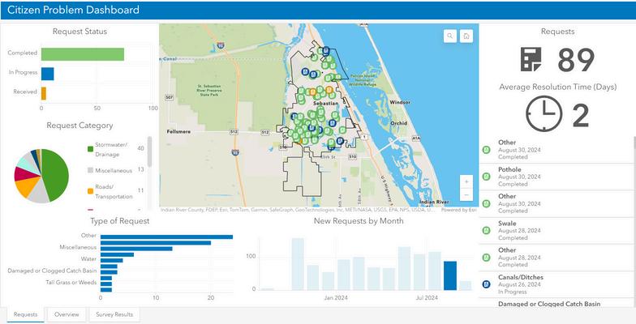Click the Citizen Problem Dashboard title
The width and height of the screenshot is (636, 324).
point(73,10)
